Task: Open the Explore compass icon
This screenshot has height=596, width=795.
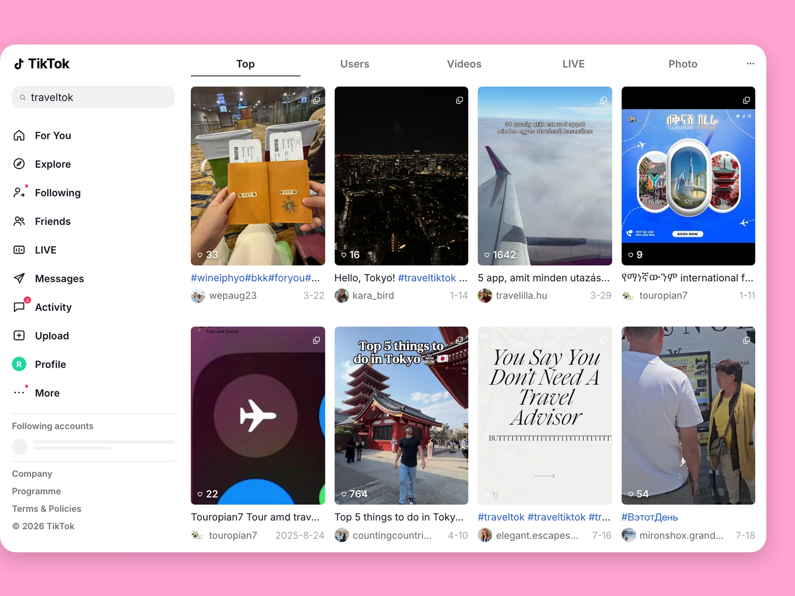Action: click(x=19, y=164)
